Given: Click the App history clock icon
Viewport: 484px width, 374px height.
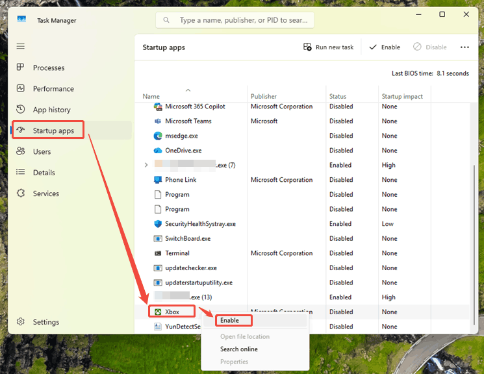Looking at the screenshot, I should tap(20, 109).
